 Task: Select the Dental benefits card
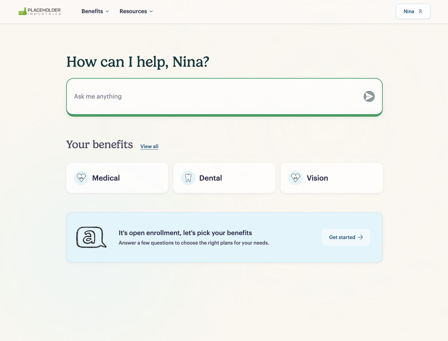pyautogui.click(x=224, y=178)
